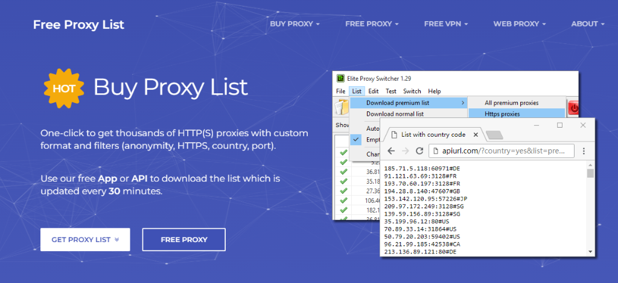Click the checked menu item starting with 'Empt'
The image size is (618, 283).
(x=365, y=139)
